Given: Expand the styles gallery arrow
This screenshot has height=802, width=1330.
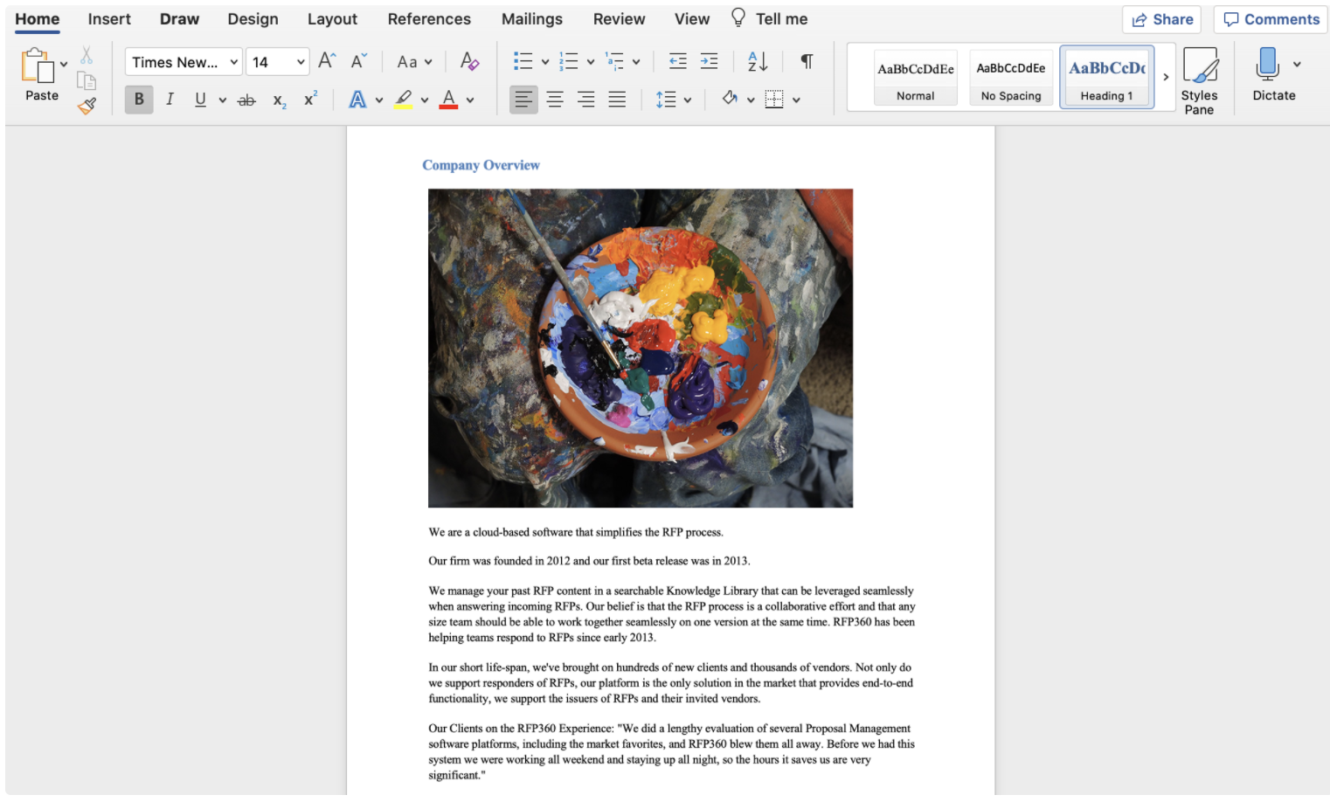Looking at the screenshot, I should click(x=1166, y=77).
